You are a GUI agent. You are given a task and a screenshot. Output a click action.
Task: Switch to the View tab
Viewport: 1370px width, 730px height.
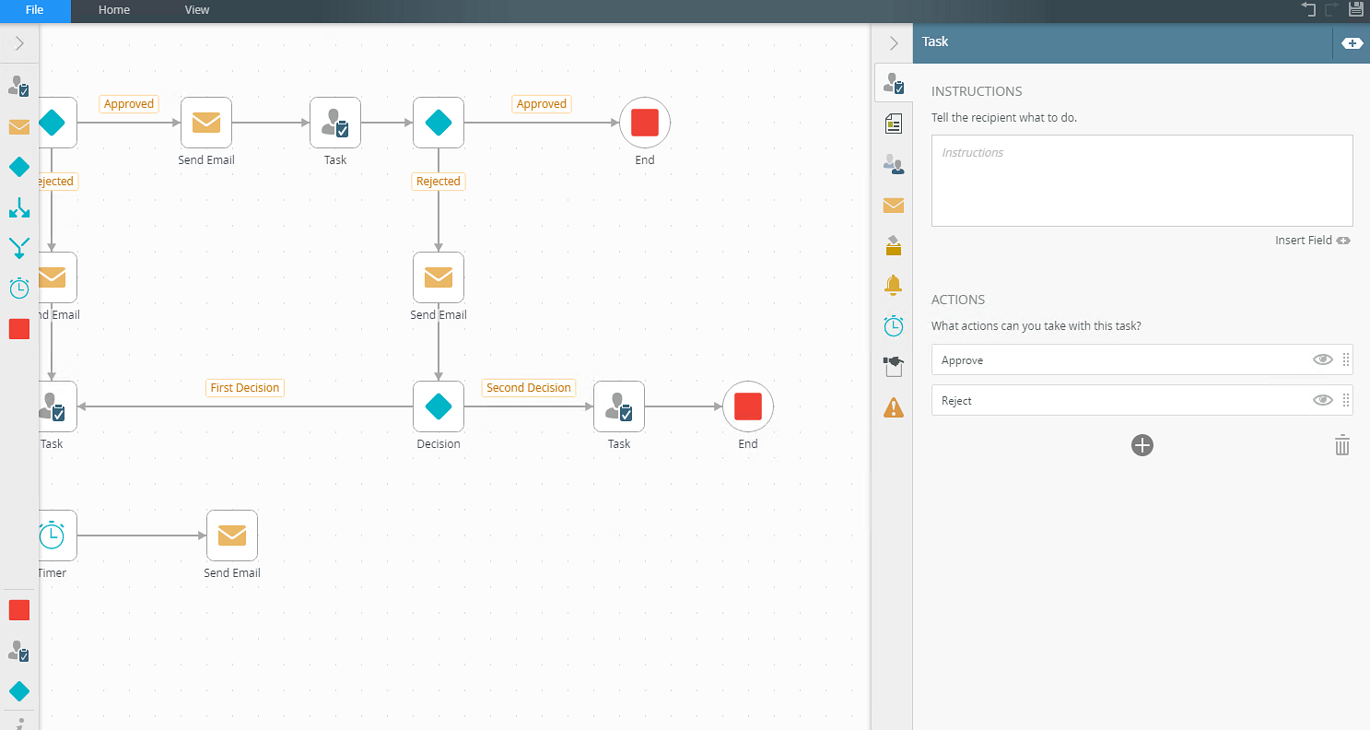coord(196,10)
